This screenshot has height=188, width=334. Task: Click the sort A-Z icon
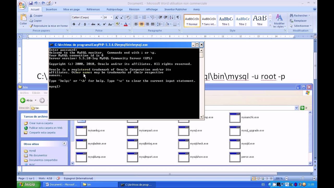click(171, 17)
